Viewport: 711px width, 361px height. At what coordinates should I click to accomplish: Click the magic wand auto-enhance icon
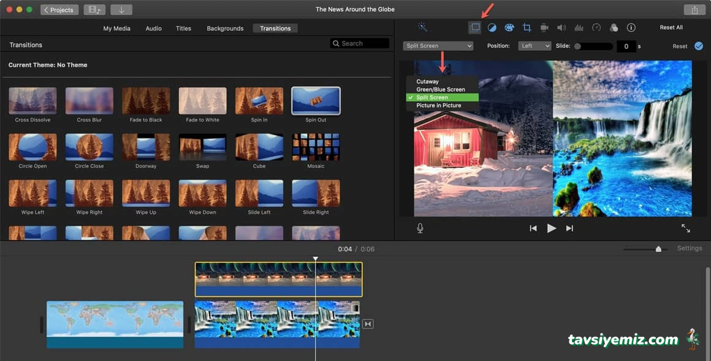coord(422,28)
